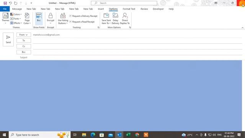
Task: Open Microsoft Store from taskbar
Action: [102, 135]
